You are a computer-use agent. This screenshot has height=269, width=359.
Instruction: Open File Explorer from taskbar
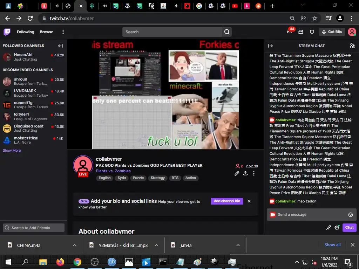click(x=43, y=262)
